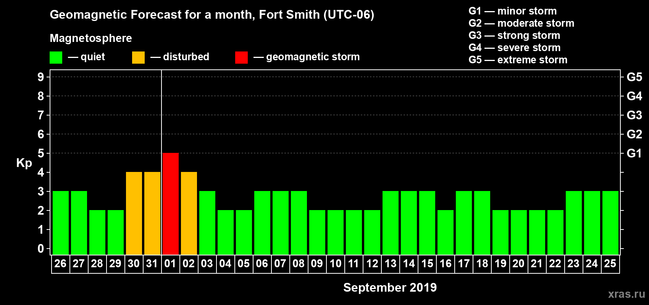
Task: Select the orange bar for day 30
Action: point(134,213)
